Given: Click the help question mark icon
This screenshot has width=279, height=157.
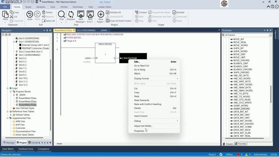Looking at the screenshot, I should click(x=272, y=7).
